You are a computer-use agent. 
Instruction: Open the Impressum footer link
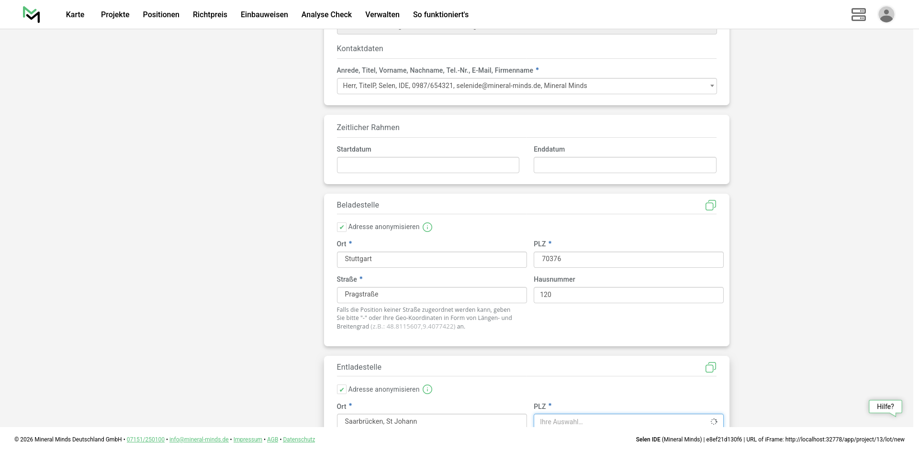pos(247,440)
